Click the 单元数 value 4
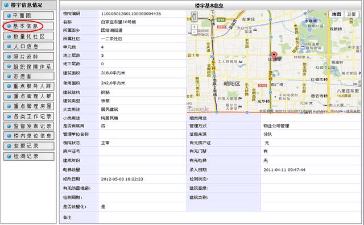This screenshot has width=364, height=225. pyautogui.click(x=102, y=47)
